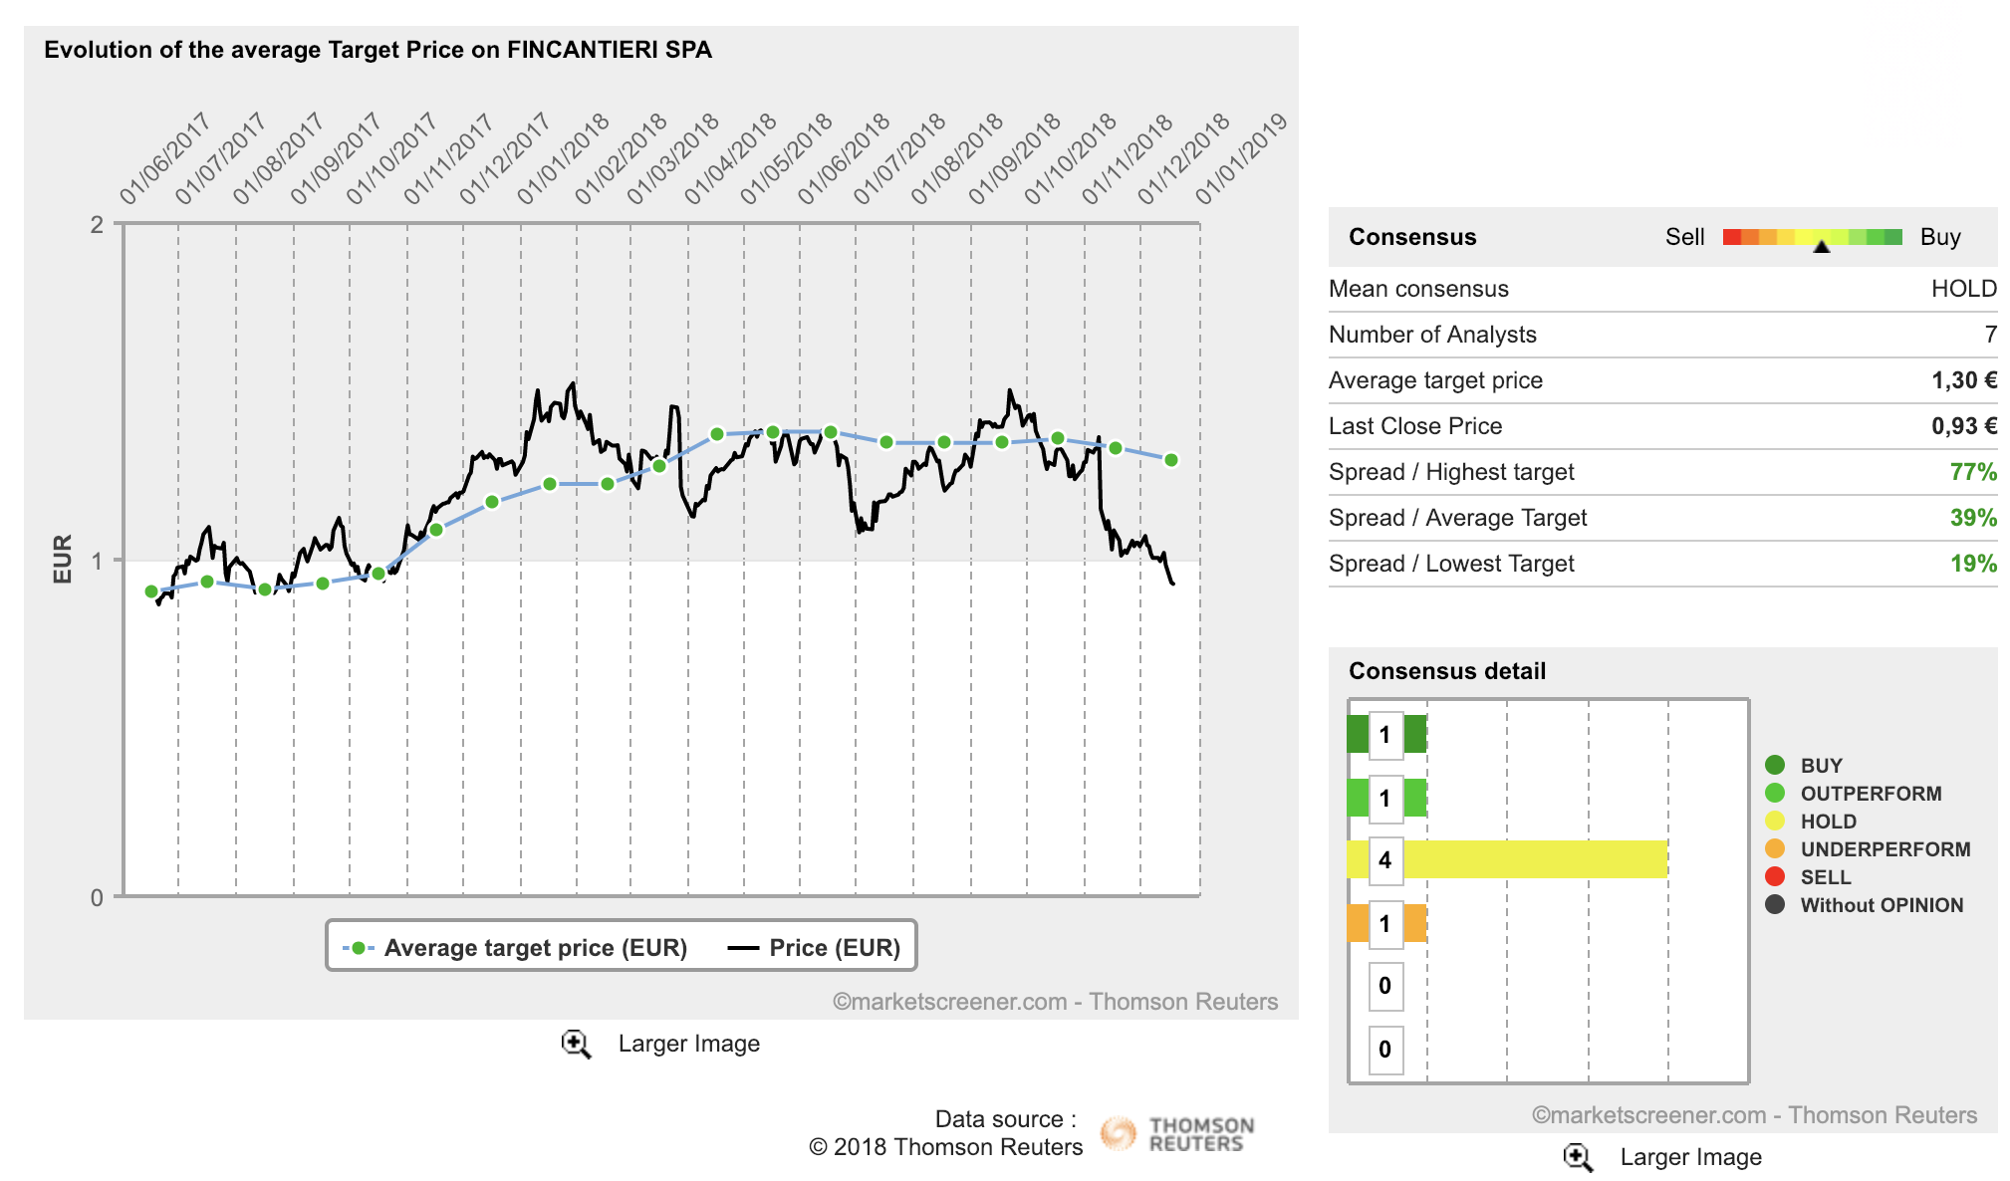Click the 01/01/2019 date axis label
Image resolution: width=2010 pixels, height=1181 pixels.
tap(1241, 159)
